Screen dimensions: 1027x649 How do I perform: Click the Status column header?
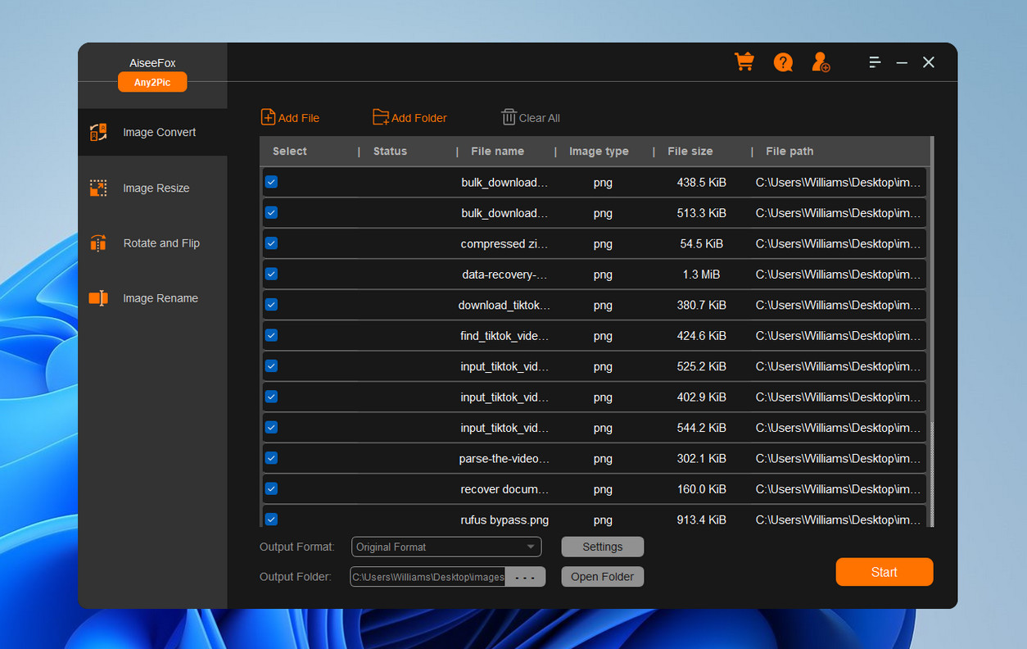(x=390, y=152)
